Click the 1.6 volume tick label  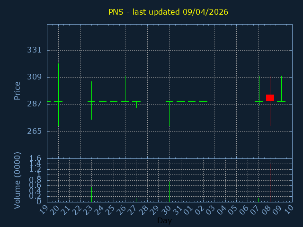coord(36,158)
